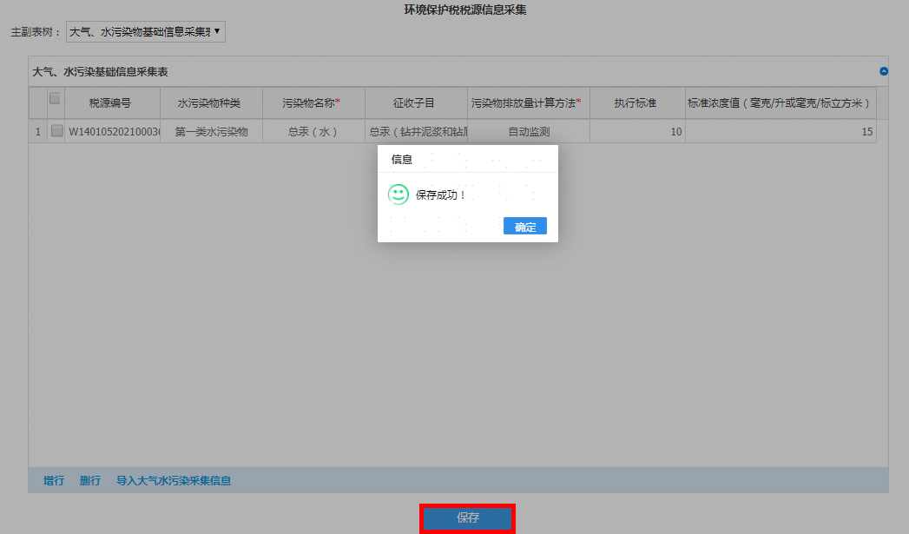This screenshot has width=909, height=534.
Task: Click the 增行 link
Action: pos(54,481)
